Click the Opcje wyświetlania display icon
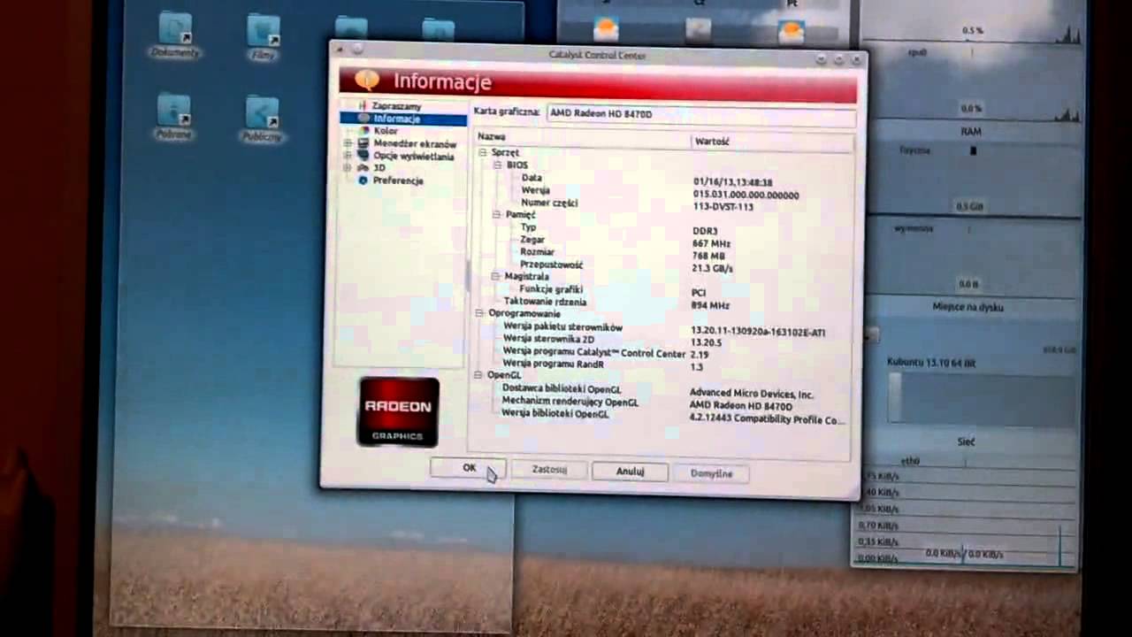1132x637 pixels. pos(363,156)
